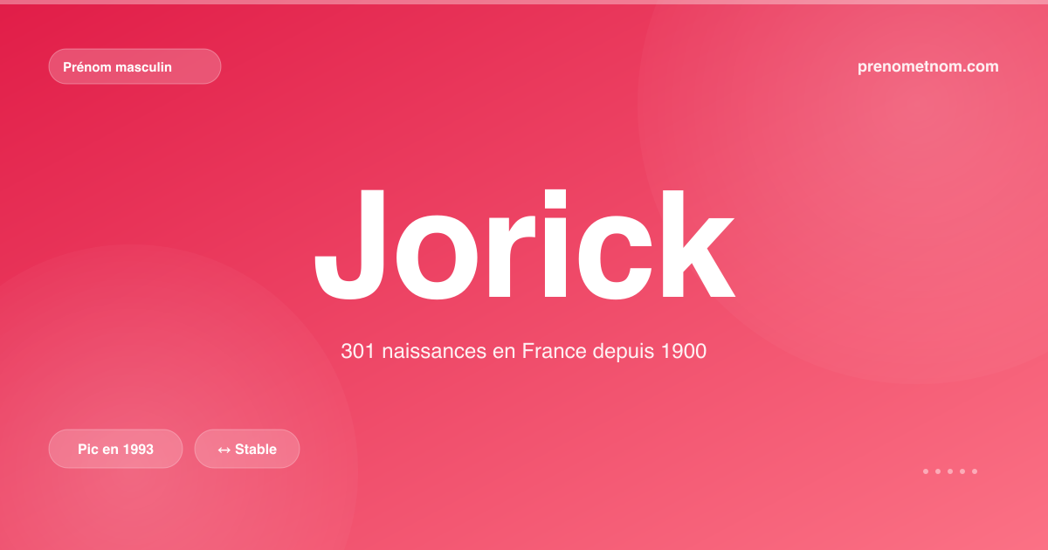The height and width of the screenshot is (550, 1048).
Task: Click the Pic en 1993 pill
Action: 115,449
